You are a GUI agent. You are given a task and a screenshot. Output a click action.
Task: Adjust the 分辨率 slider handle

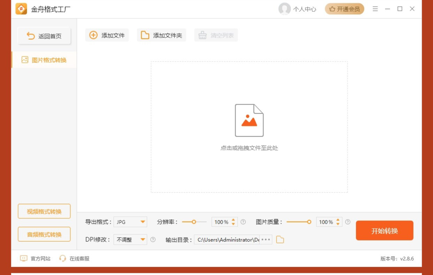tap(194, 222)
